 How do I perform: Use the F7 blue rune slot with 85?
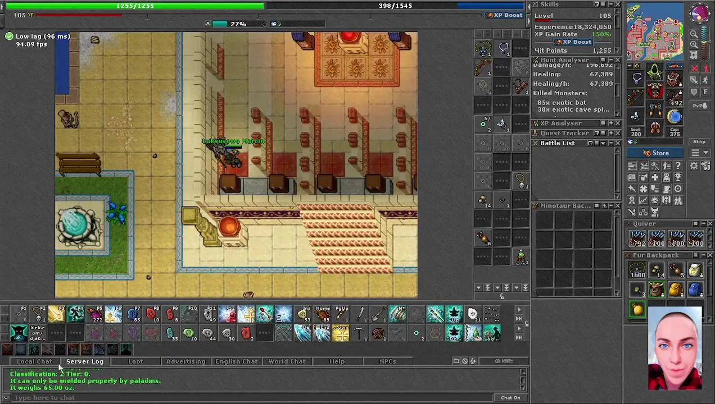(132, 314)
